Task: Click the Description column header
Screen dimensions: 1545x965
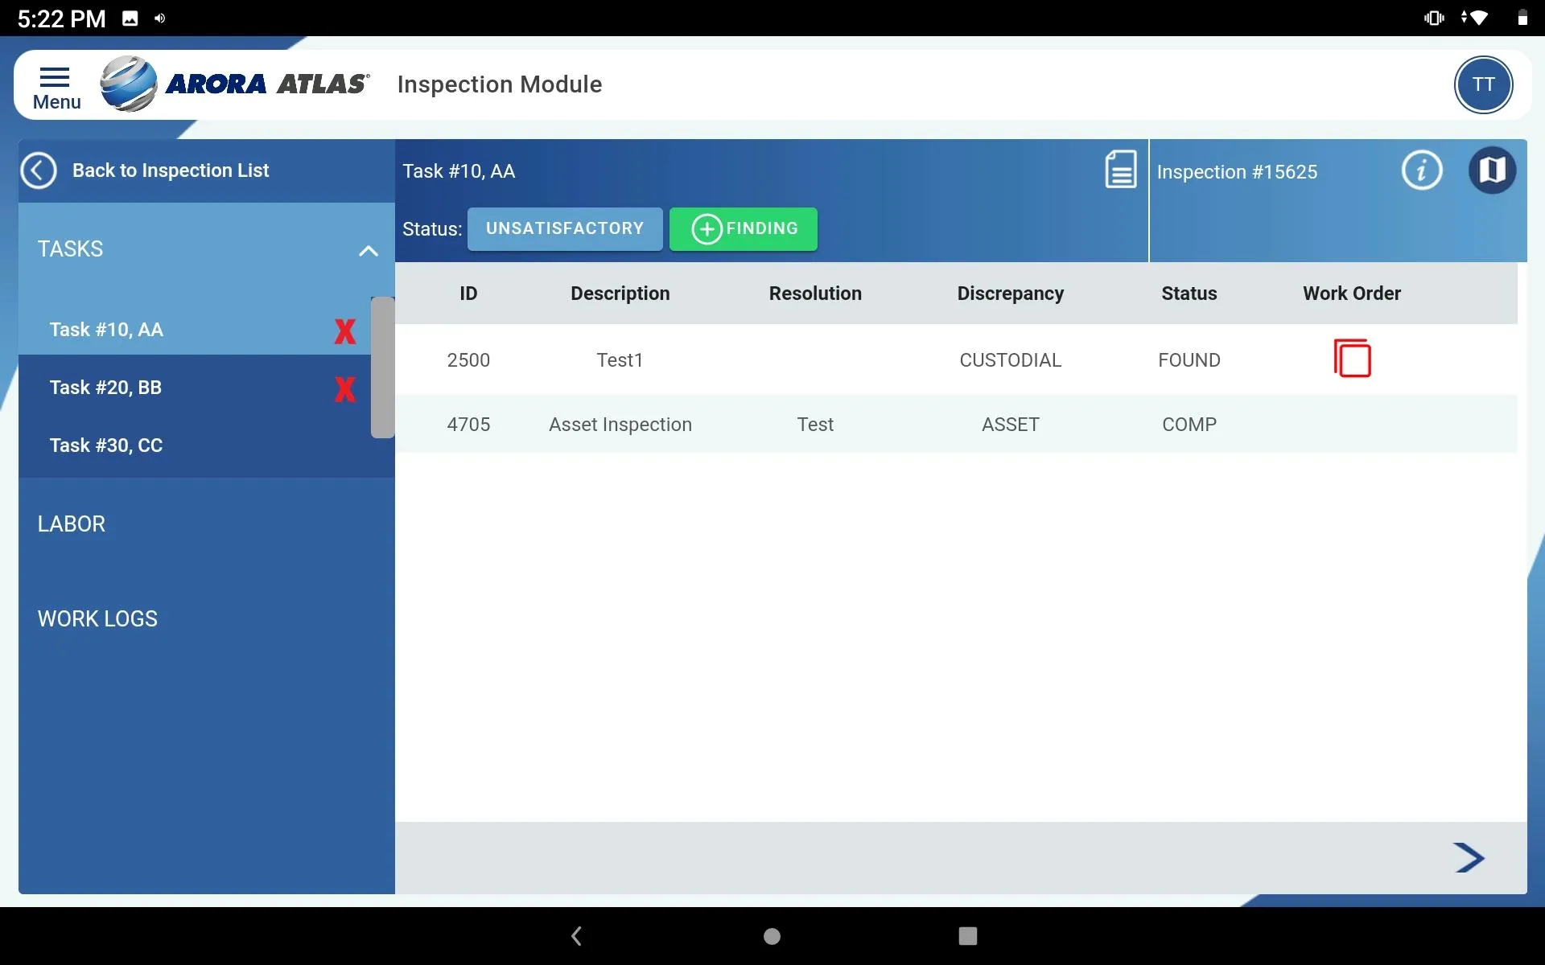Action: (x=620, y=294)
